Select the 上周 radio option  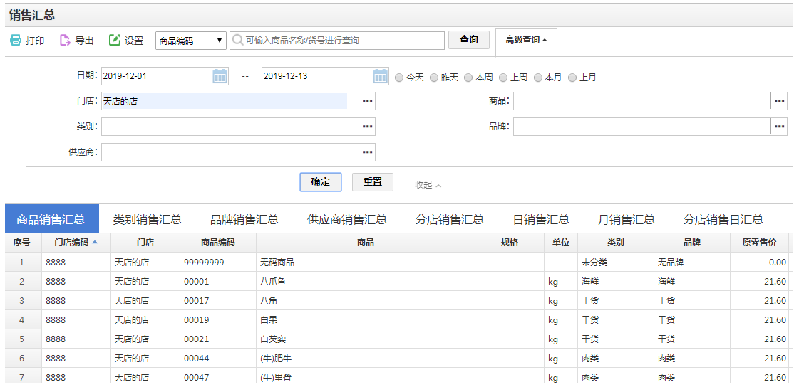pos(503,78)
